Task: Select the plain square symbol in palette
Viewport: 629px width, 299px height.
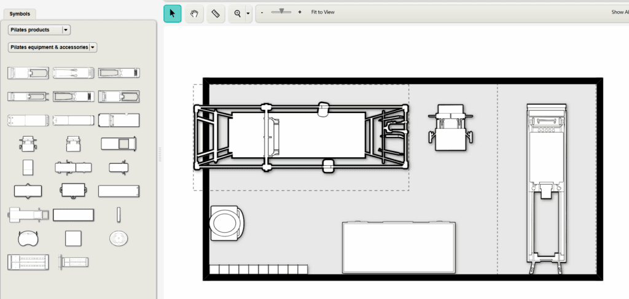Action: click(x=74, y=238)
